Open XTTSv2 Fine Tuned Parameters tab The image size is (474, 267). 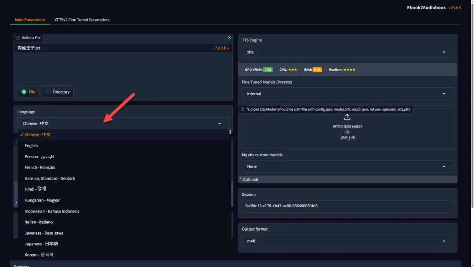tap(82, 20)
